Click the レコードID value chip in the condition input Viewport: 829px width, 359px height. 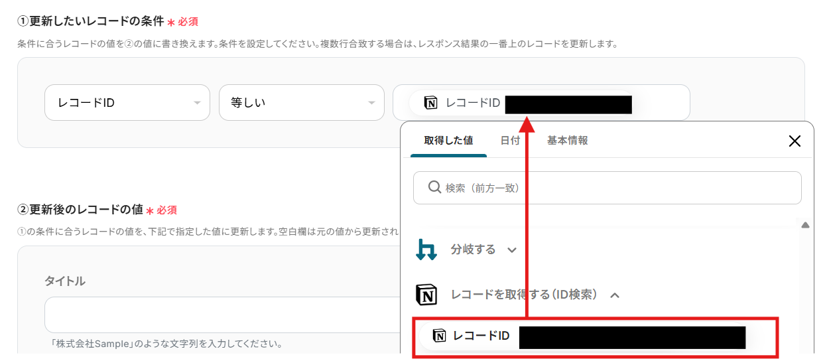pyautogui.click(x=521, y=103)
